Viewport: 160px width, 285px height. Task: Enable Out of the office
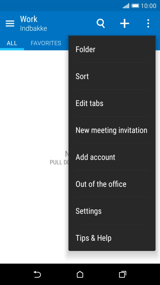(x=101, y=184)
